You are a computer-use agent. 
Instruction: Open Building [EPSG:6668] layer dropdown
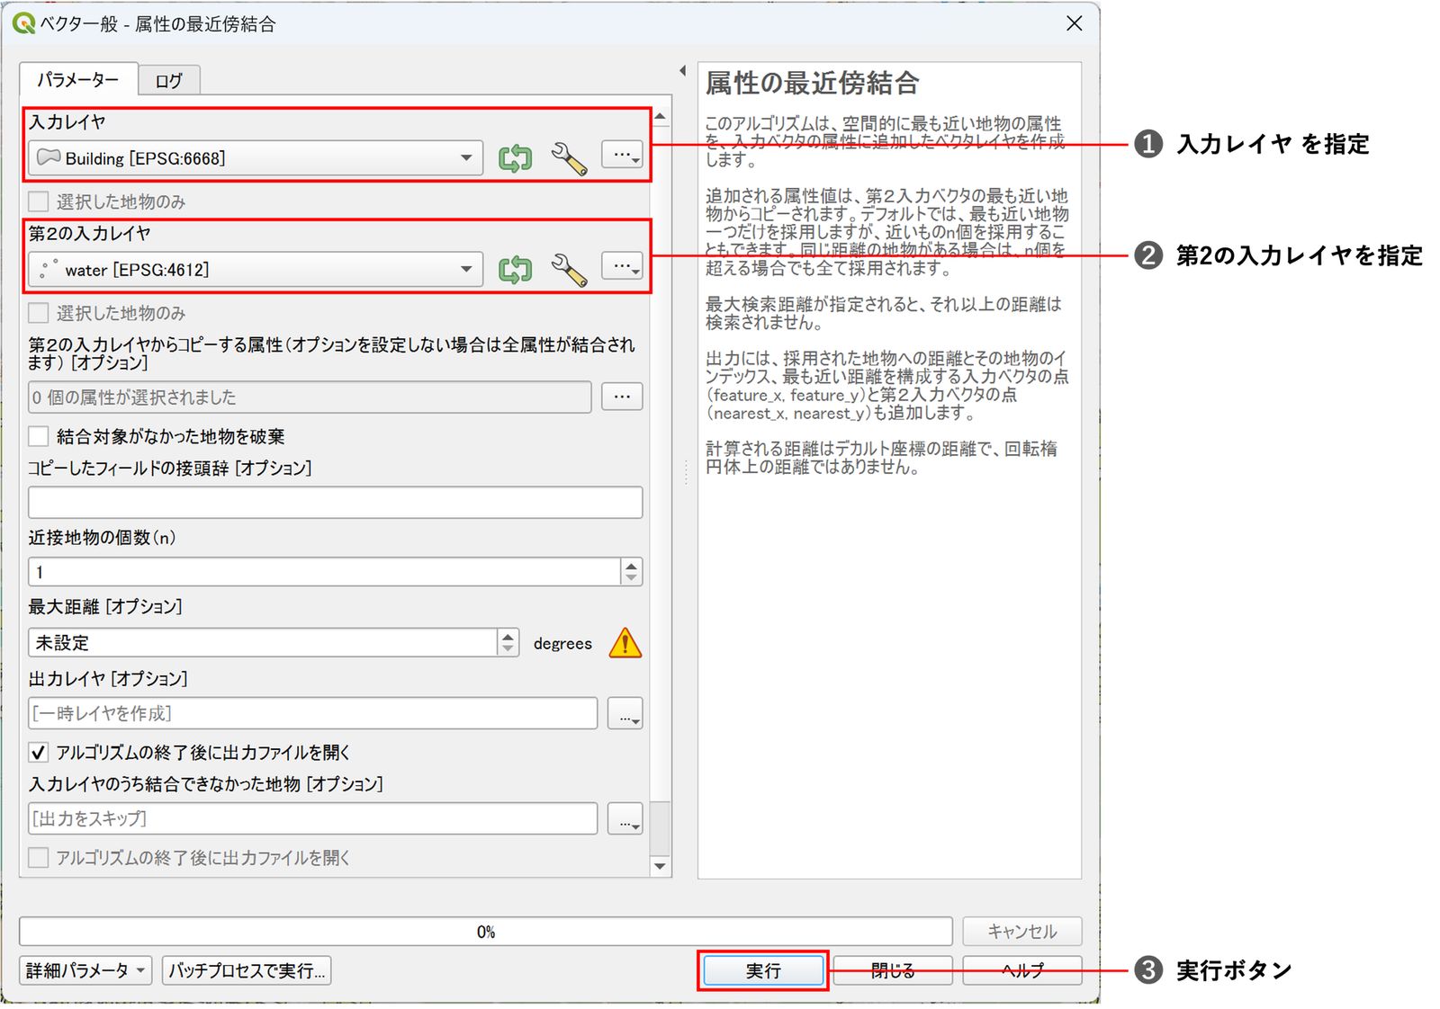point(256,158)
